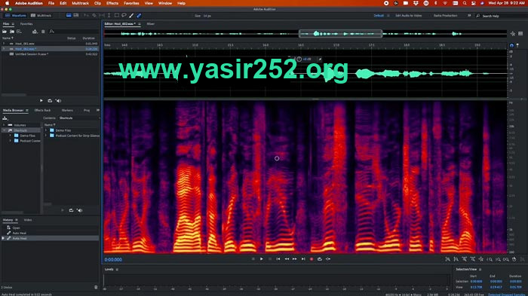Screen dimensions: 528x296
Task: Select Host_002.wav in Files list
Action: click(25, 49)
